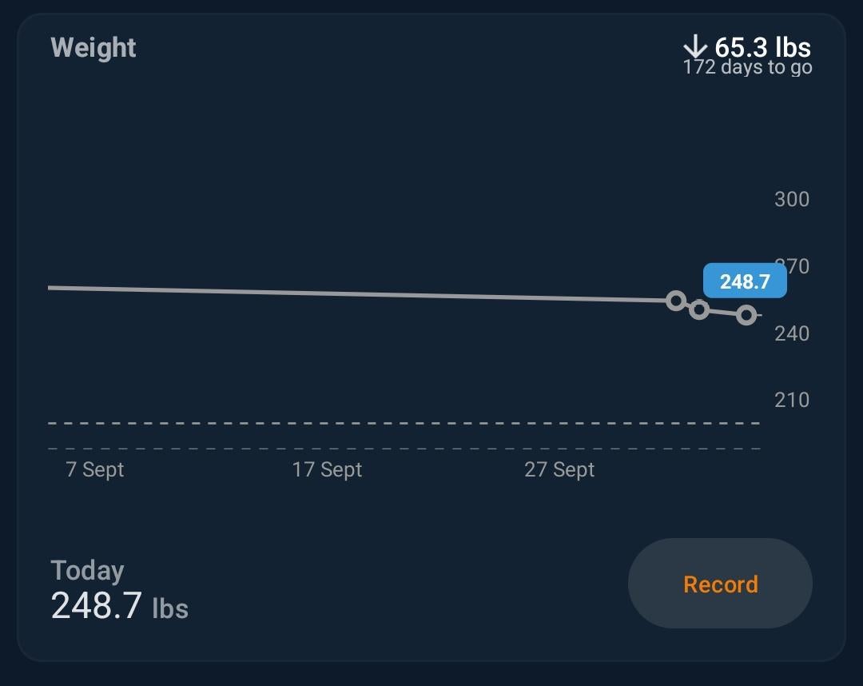Click the Today label
Viewport: 863px width, 686px height.
pos(87,571)
